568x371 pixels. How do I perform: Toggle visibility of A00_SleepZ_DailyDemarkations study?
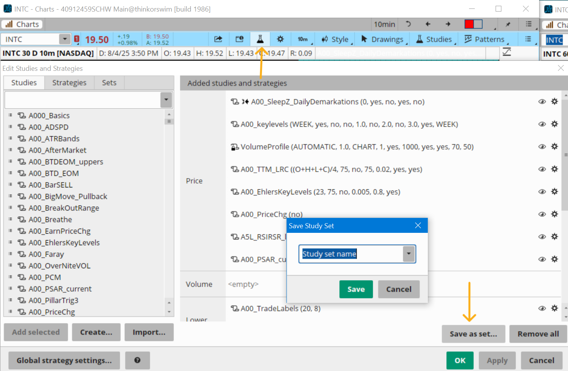coord(542,102)
